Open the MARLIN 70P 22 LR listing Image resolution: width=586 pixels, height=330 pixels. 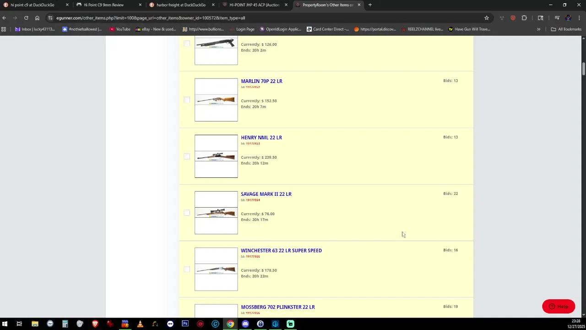[x=261, y=81]
